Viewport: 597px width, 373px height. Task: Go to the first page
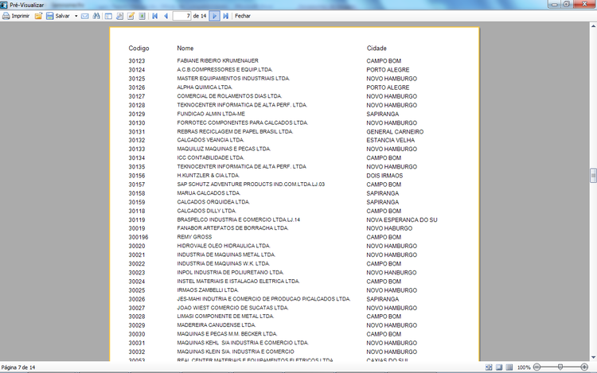click(155, 16)
